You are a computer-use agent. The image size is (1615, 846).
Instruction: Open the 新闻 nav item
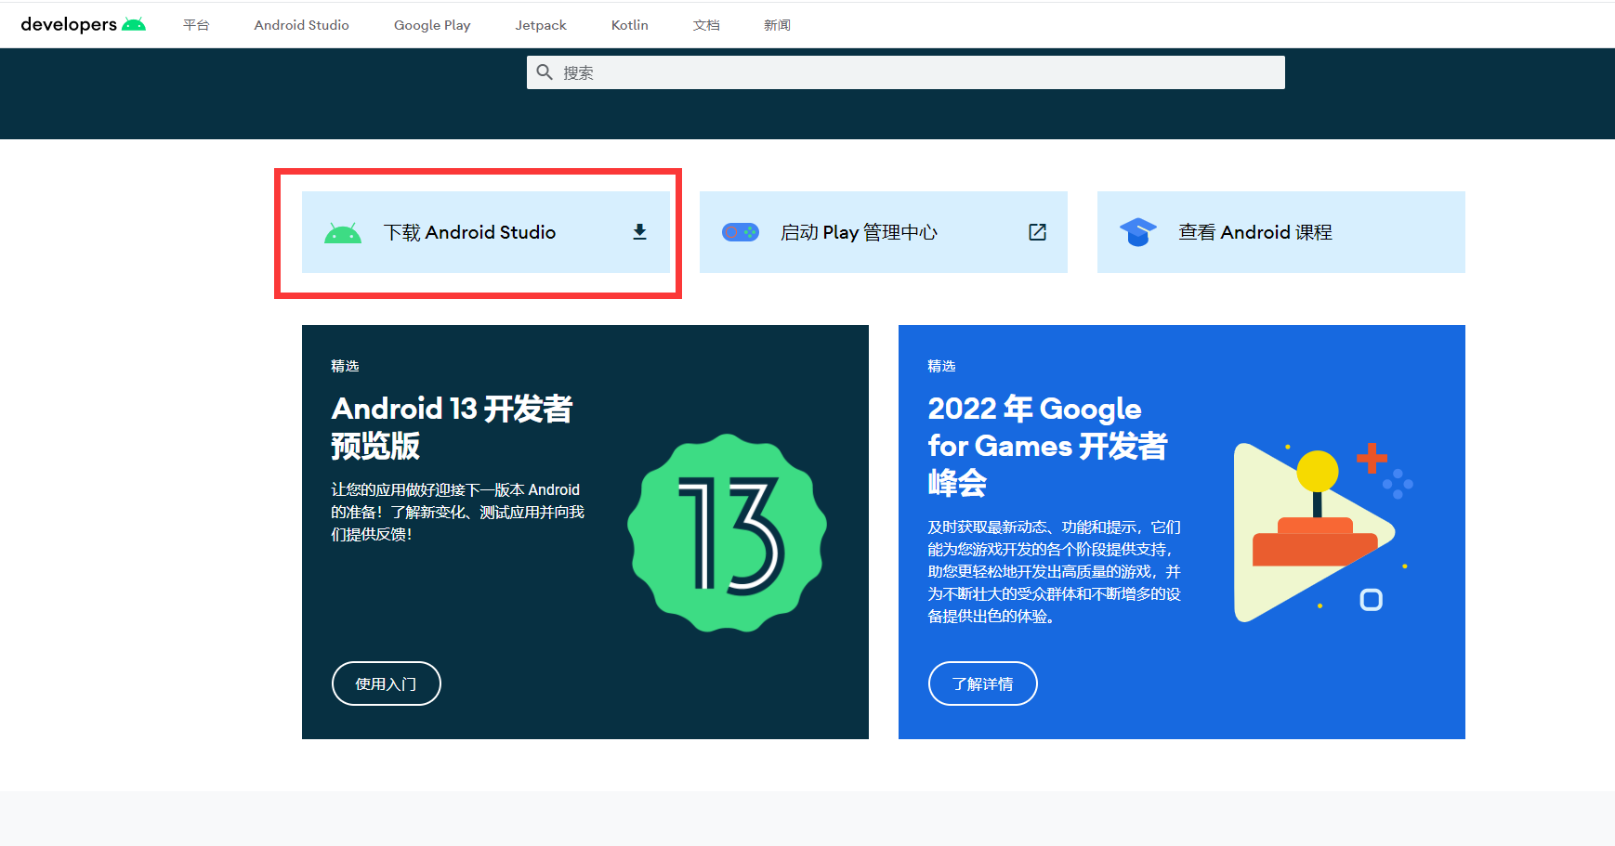coord(777,25)
